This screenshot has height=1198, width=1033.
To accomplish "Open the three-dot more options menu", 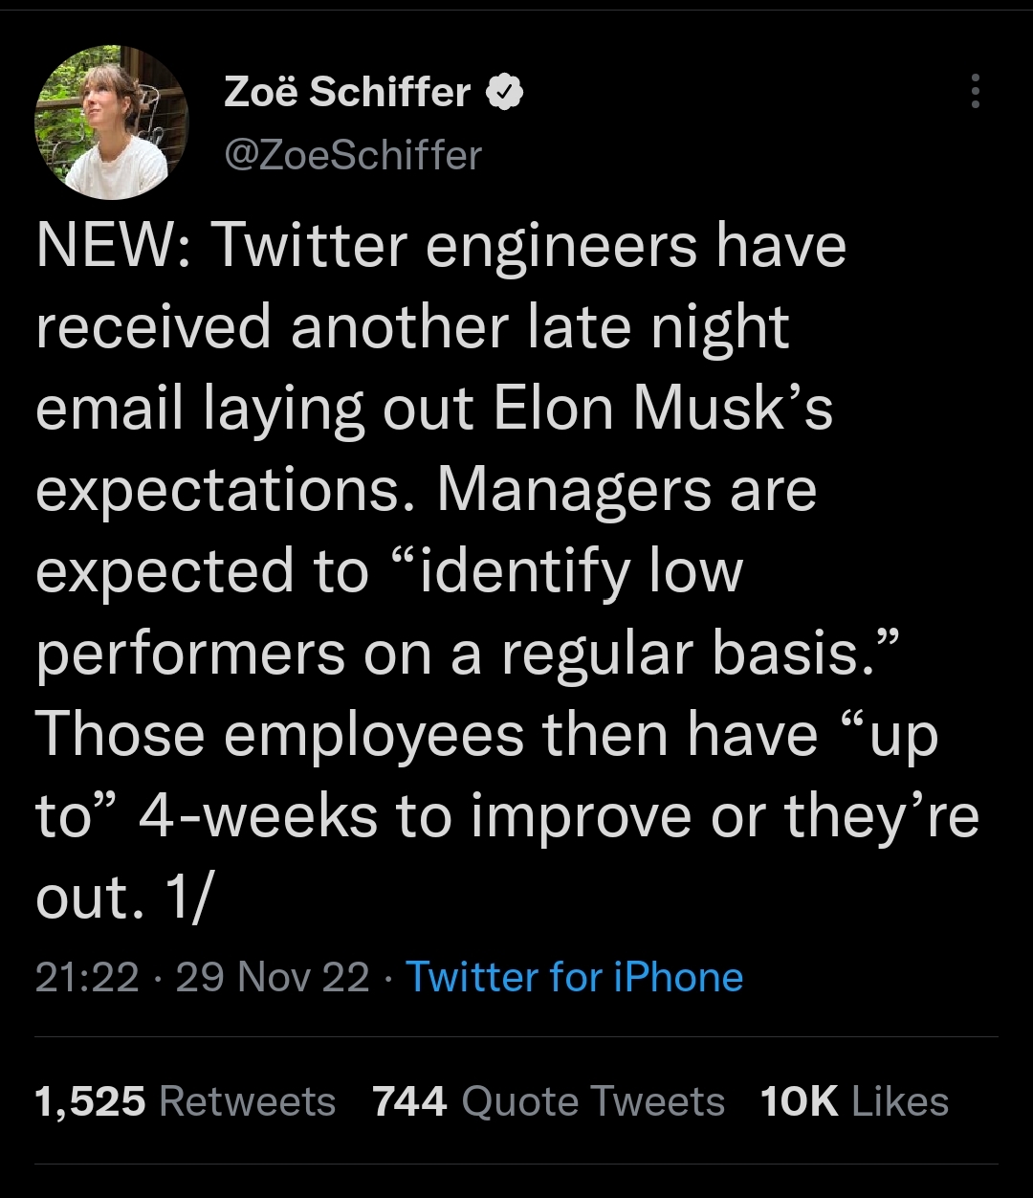I will pos(975,91).
